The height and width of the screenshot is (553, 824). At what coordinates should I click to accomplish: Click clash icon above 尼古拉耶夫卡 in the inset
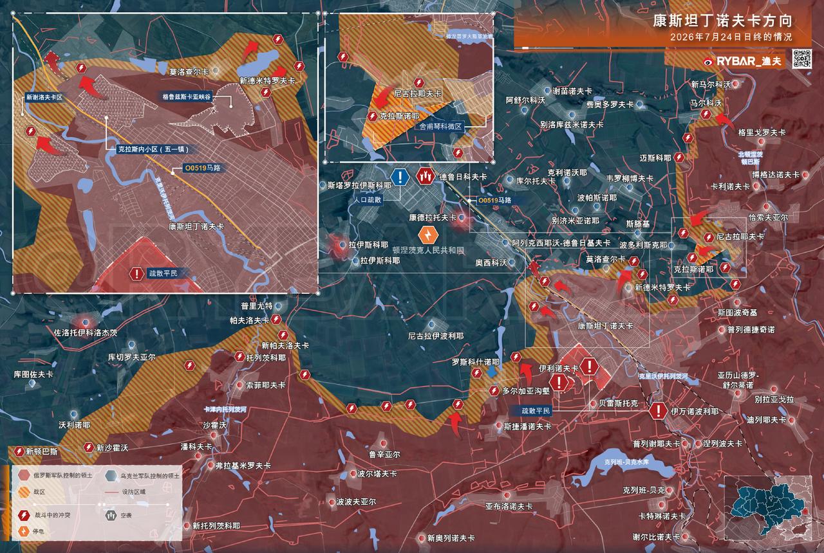[419, 83]
